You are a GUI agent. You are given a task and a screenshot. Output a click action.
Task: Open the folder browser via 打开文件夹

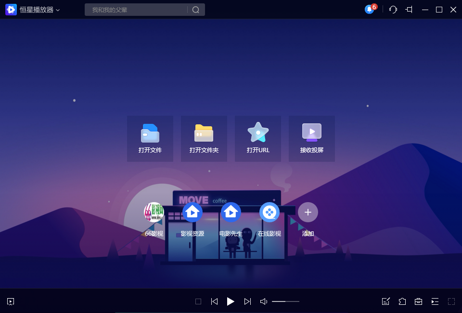pyautogui.click(x=204, y=138)
